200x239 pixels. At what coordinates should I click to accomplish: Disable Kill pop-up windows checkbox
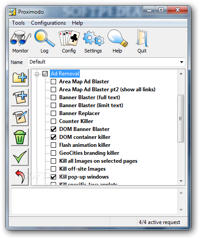53,177
